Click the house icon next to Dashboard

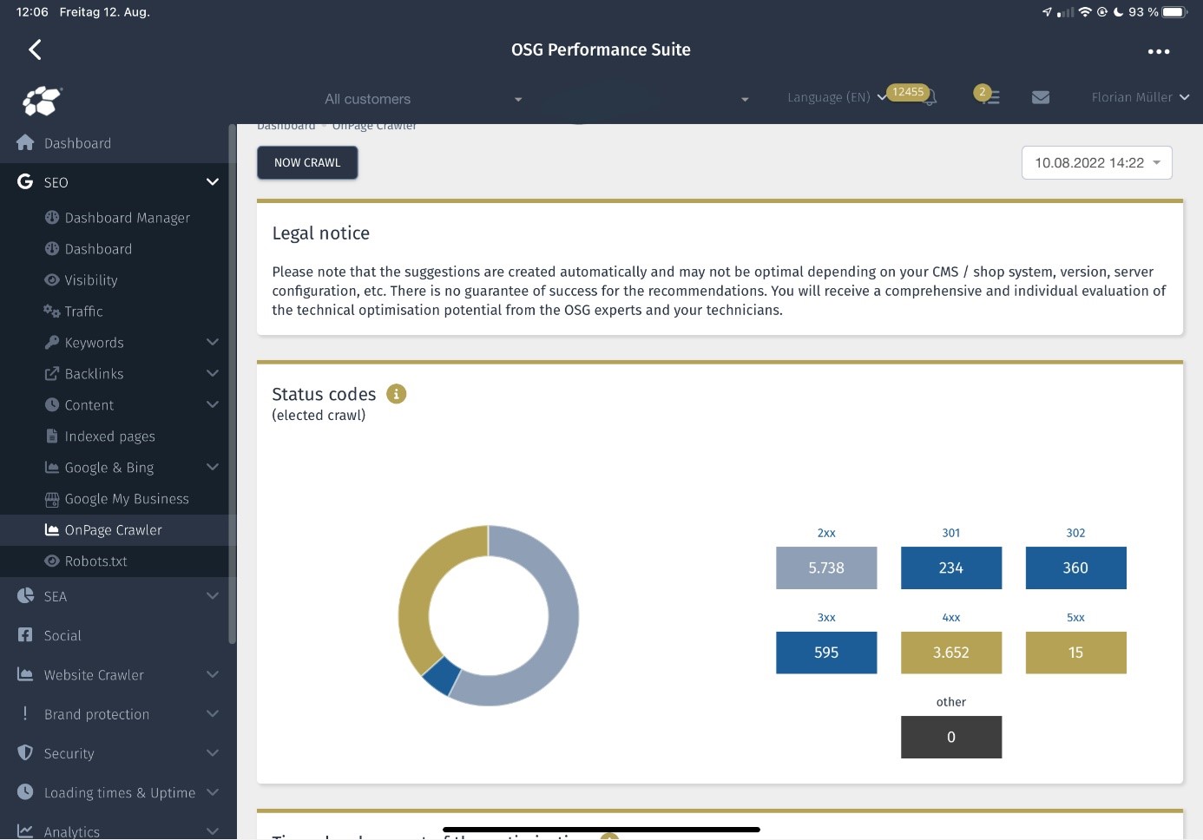(25, 142)
